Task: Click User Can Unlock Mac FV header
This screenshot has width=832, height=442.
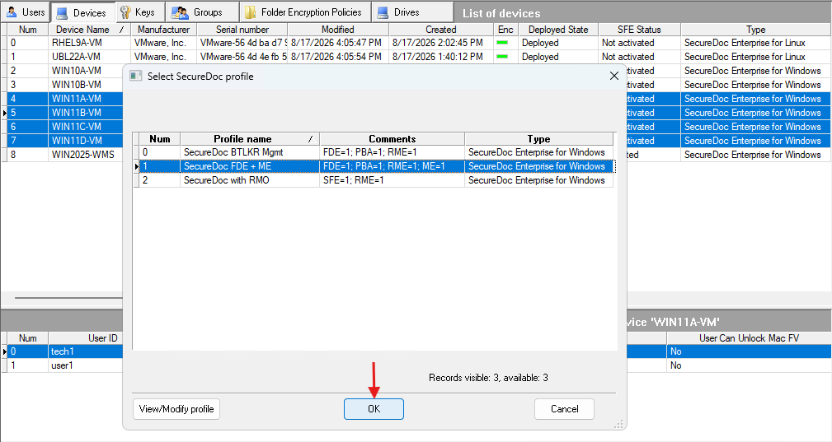Action: coord(749,338)
